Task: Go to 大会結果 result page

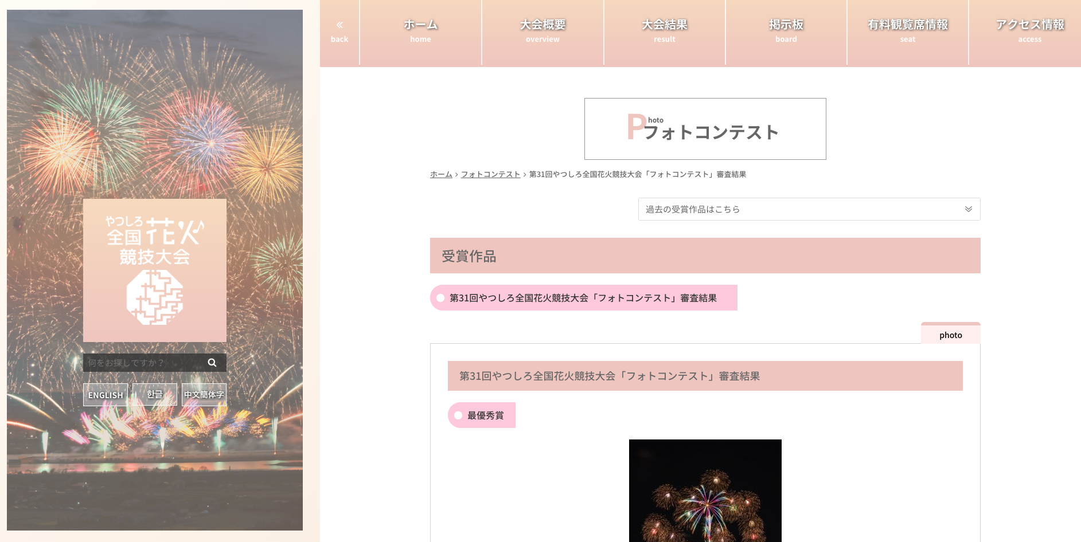Action: point(664,32)
